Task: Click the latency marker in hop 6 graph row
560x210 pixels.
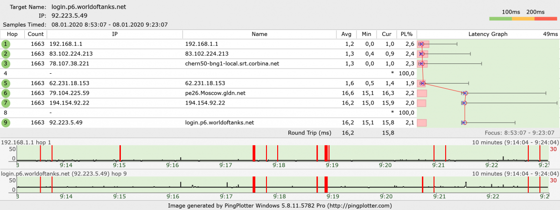Action: [x=465, y=93]
